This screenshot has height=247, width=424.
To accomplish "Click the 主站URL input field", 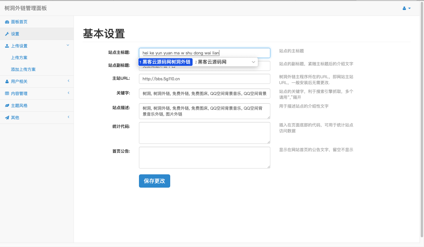I will pos(204,79).
